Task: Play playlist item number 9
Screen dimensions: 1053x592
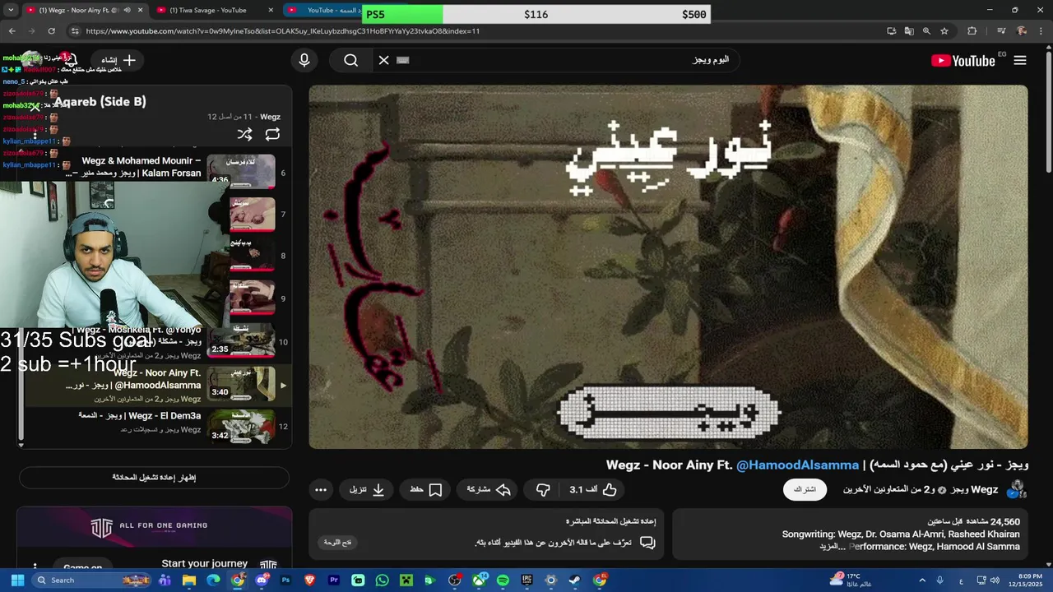Action: click(x=253, y=298)
